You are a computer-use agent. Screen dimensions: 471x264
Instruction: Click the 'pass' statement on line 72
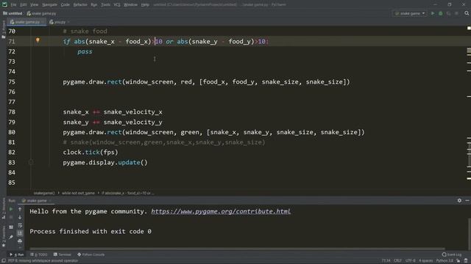tap(85, 51)
